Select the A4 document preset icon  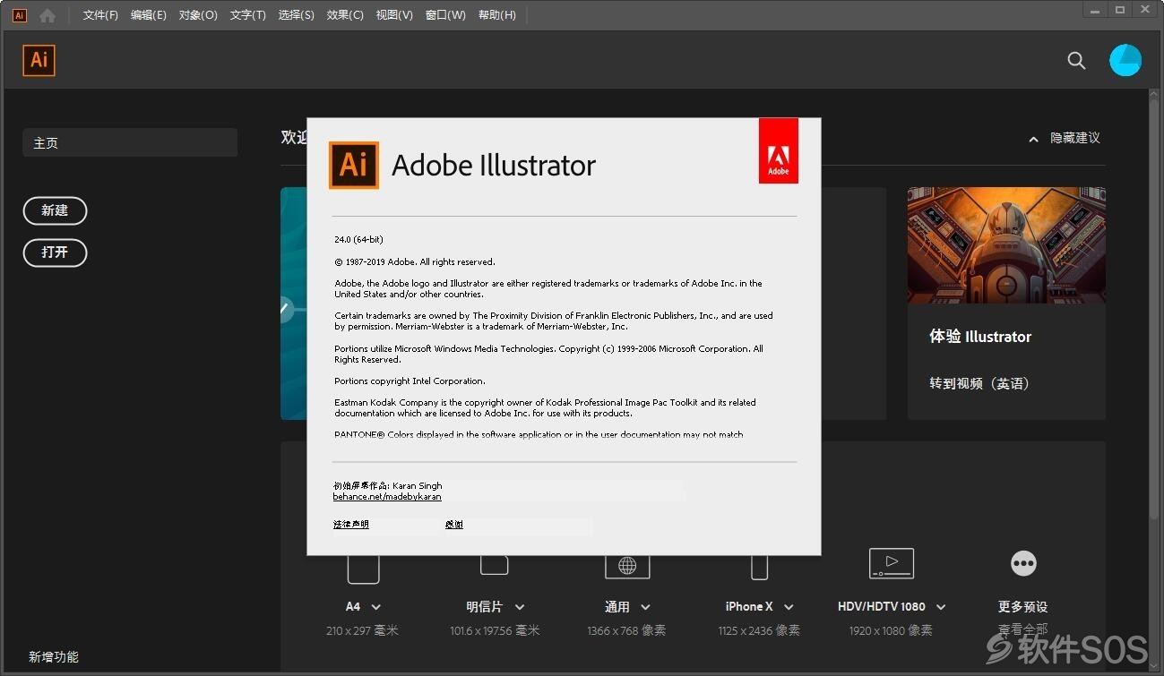[363, 568]
